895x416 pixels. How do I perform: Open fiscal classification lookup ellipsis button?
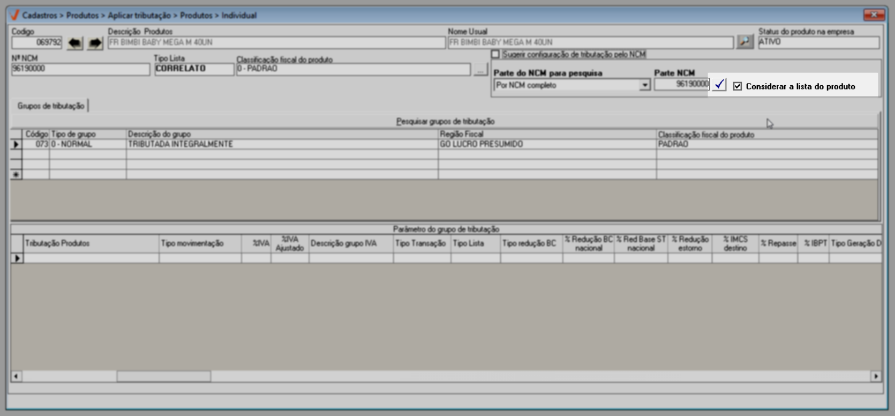(480, 69)
